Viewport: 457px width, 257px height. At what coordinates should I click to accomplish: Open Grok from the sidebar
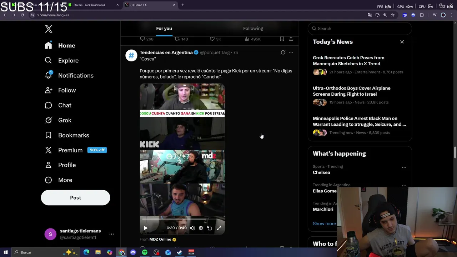[x=58, y=120]
